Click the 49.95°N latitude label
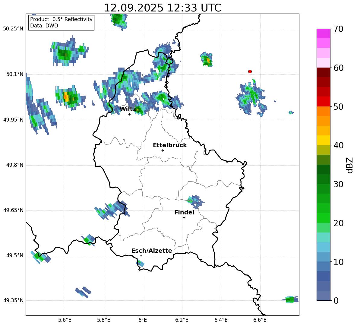Screen dimensions: 357x326 pyautogui.click(x=13, y=120)
